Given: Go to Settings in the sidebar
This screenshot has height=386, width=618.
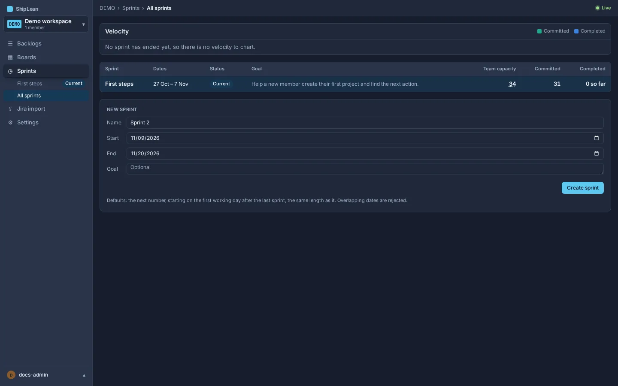Looking at the screenshot, I should tap(46, 123).
